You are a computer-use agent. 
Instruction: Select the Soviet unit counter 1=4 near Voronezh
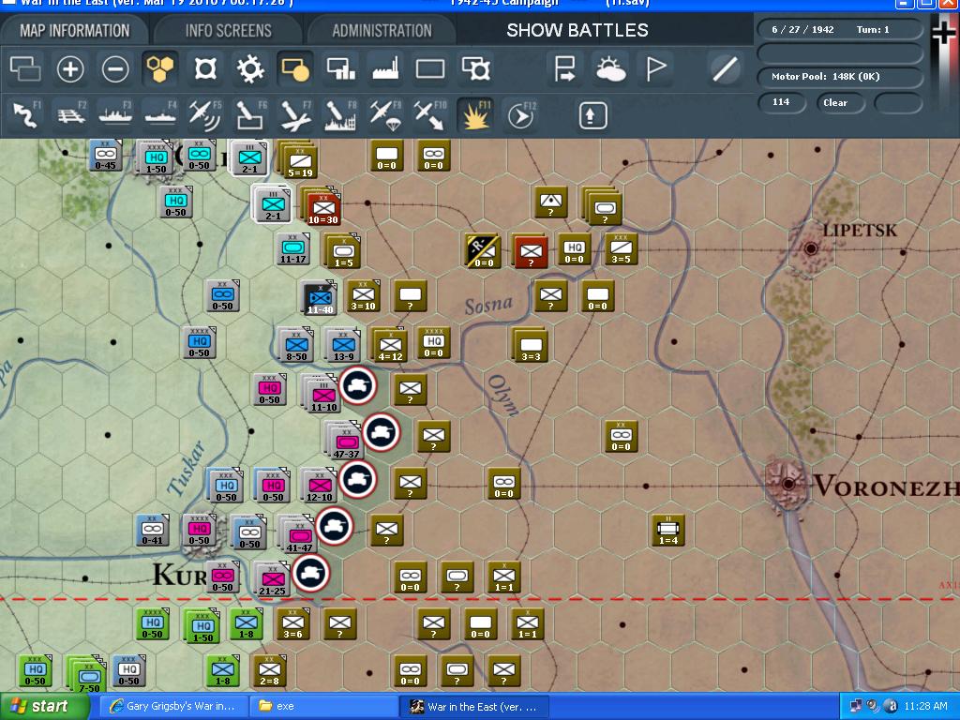point(667,531)
